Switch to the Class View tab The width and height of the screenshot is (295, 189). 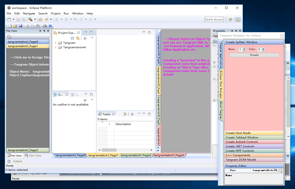pyautogui.click(x=33, y=156)
